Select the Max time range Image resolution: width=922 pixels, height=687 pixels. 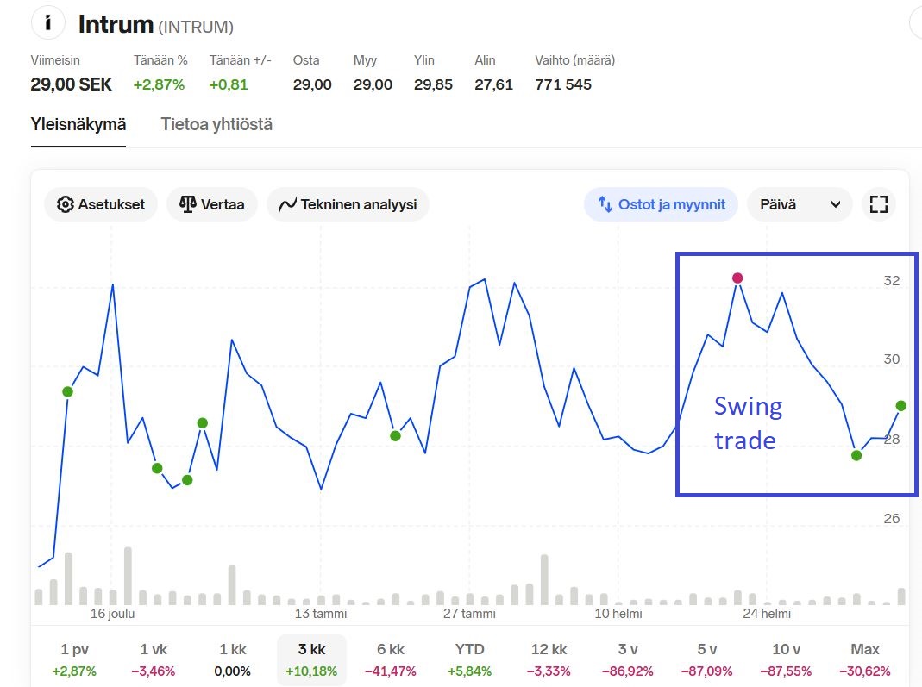[865, 659]
